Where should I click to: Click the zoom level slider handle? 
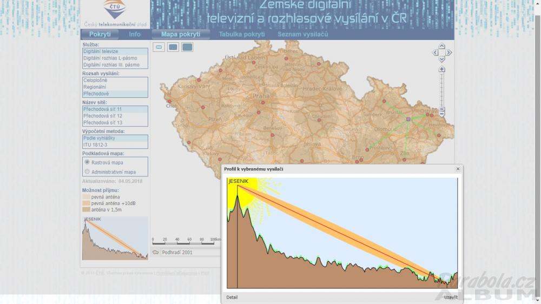[x=441, y=109]
